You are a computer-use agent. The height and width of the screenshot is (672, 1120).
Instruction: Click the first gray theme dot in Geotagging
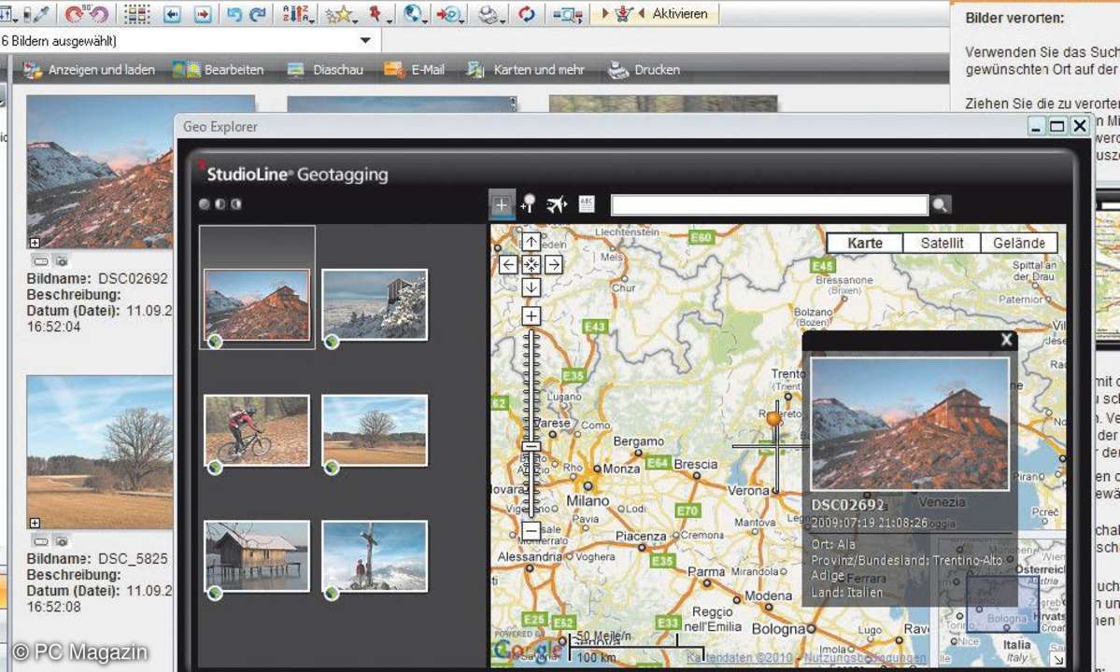(x=205, y=204)
